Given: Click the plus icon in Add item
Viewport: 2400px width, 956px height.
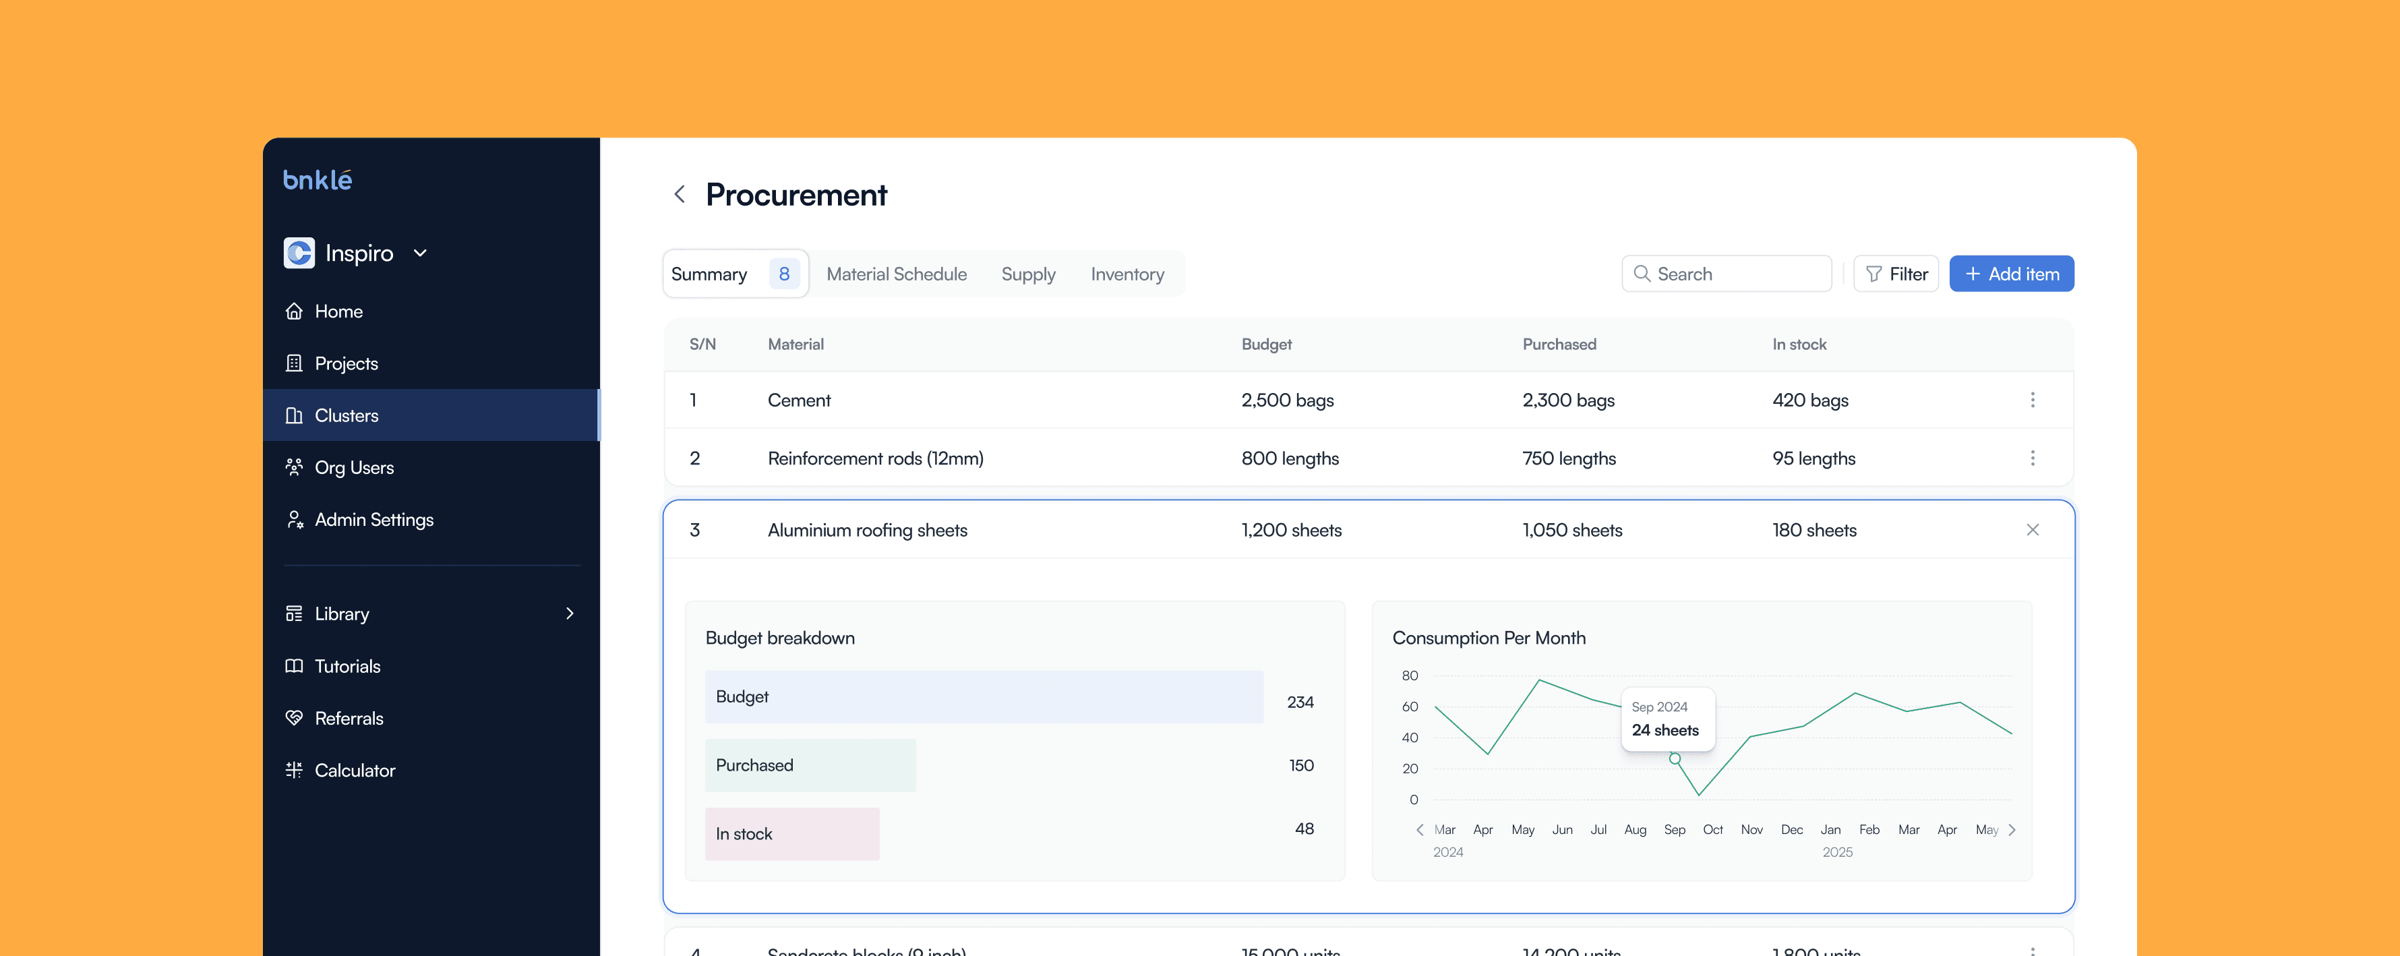Looking at the screenshot, I should tap(1973, 274).
